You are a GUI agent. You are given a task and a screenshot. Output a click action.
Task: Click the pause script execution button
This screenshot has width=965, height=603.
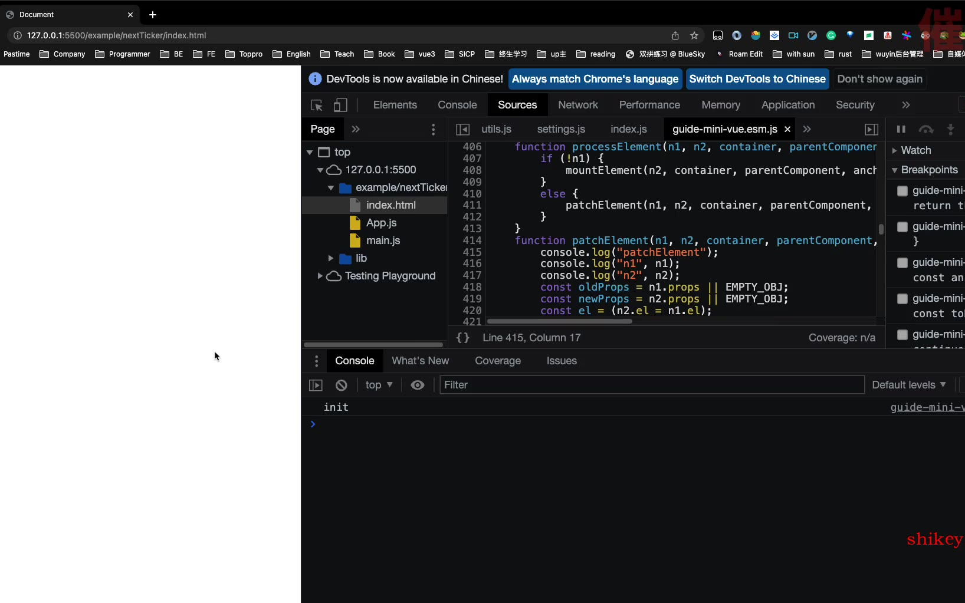coord(901,129)
